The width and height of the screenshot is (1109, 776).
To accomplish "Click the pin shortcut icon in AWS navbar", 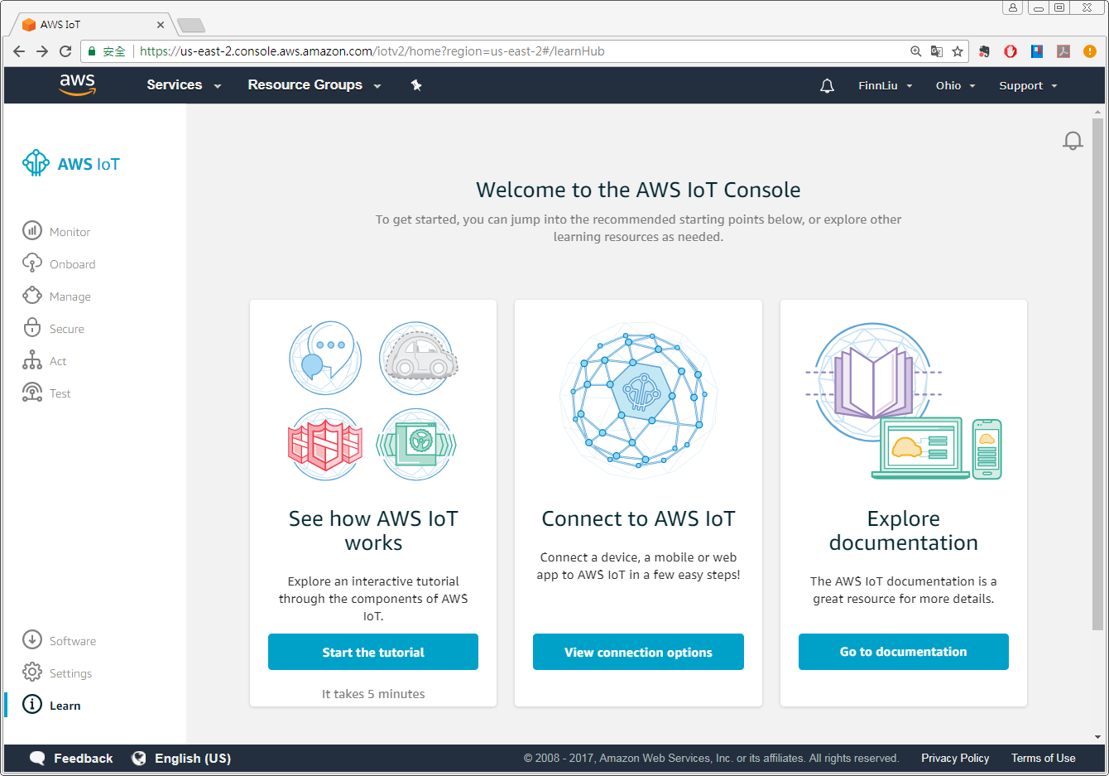I will (x=416, y=85).
